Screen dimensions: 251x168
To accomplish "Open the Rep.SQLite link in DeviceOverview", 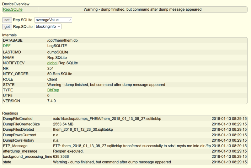I will (12, 9).
